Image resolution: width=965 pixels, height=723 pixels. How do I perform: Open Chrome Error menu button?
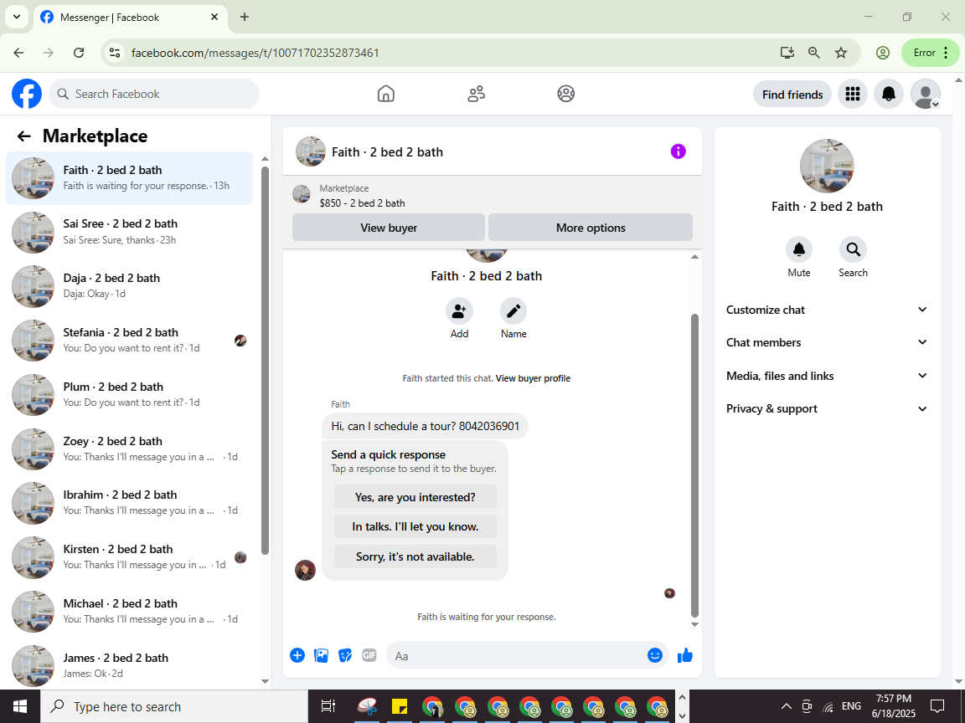pyautogui.click(x=930, y=53)
